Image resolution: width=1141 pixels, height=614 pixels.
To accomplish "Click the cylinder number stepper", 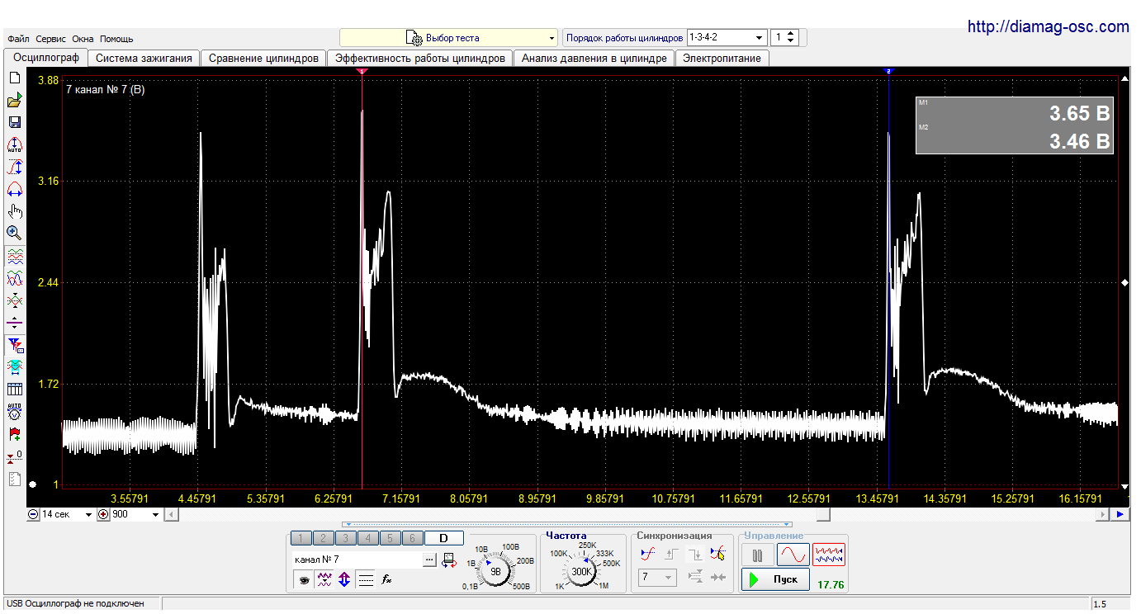I will pyautogui.click(x=791, y=38).
